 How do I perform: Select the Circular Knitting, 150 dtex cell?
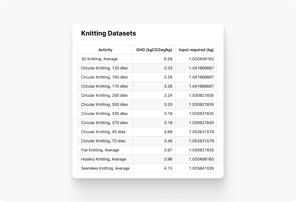point(105,77)
